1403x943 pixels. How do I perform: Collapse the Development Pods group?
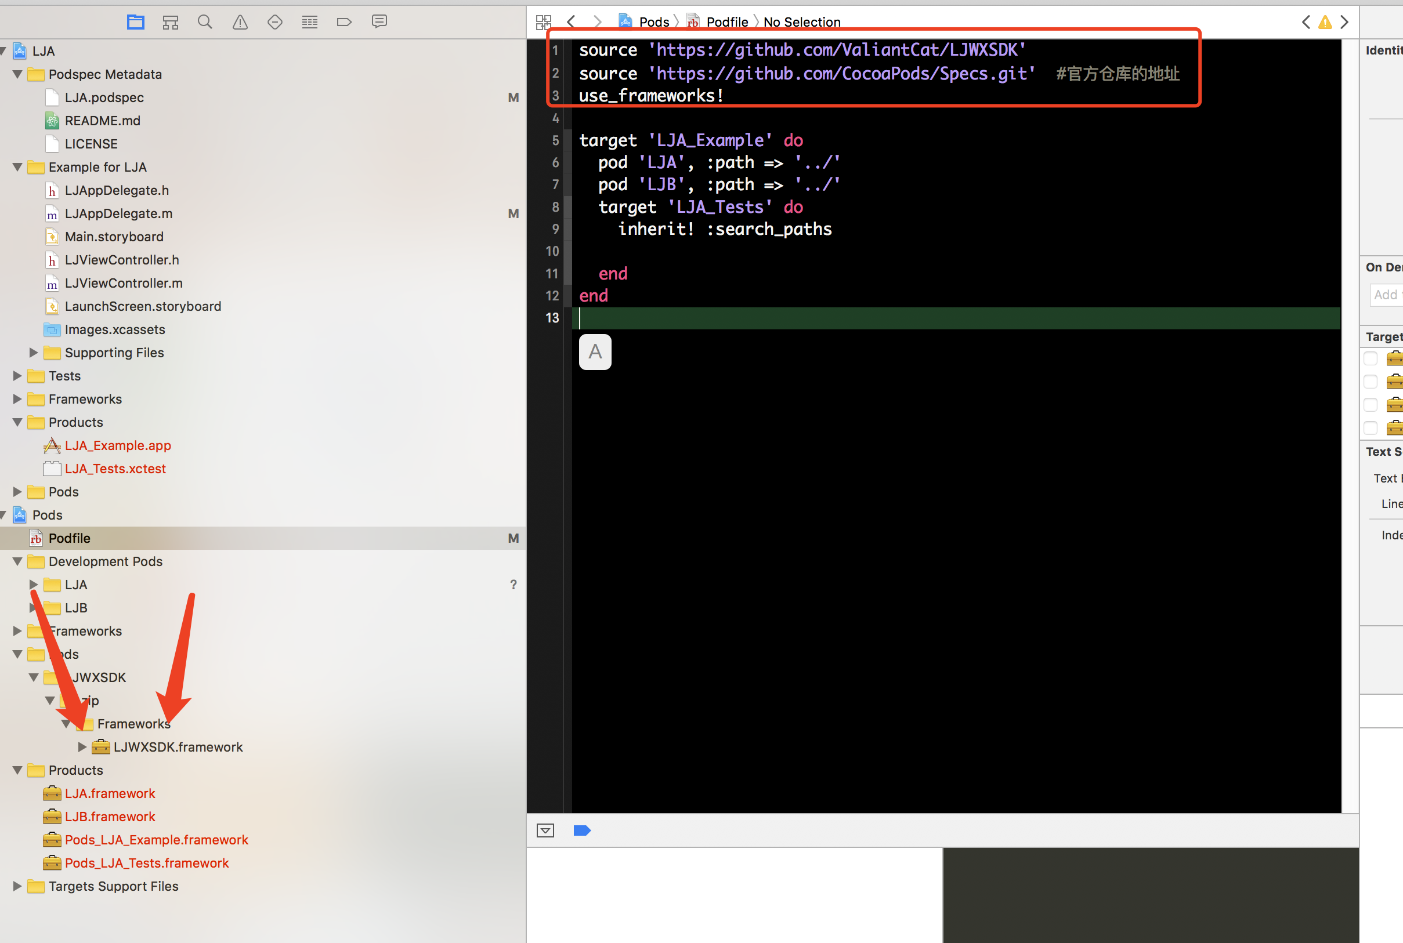tap(16, 561)
